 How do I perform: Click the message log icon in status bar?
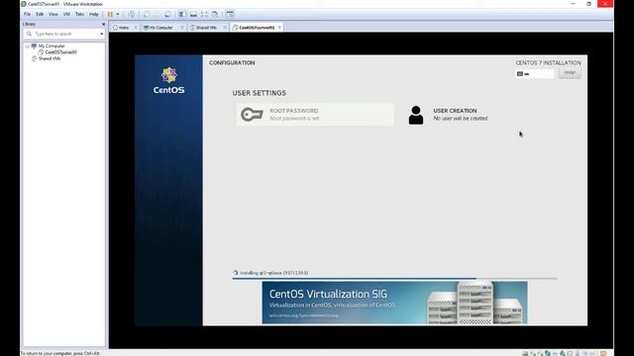point(603,353)
